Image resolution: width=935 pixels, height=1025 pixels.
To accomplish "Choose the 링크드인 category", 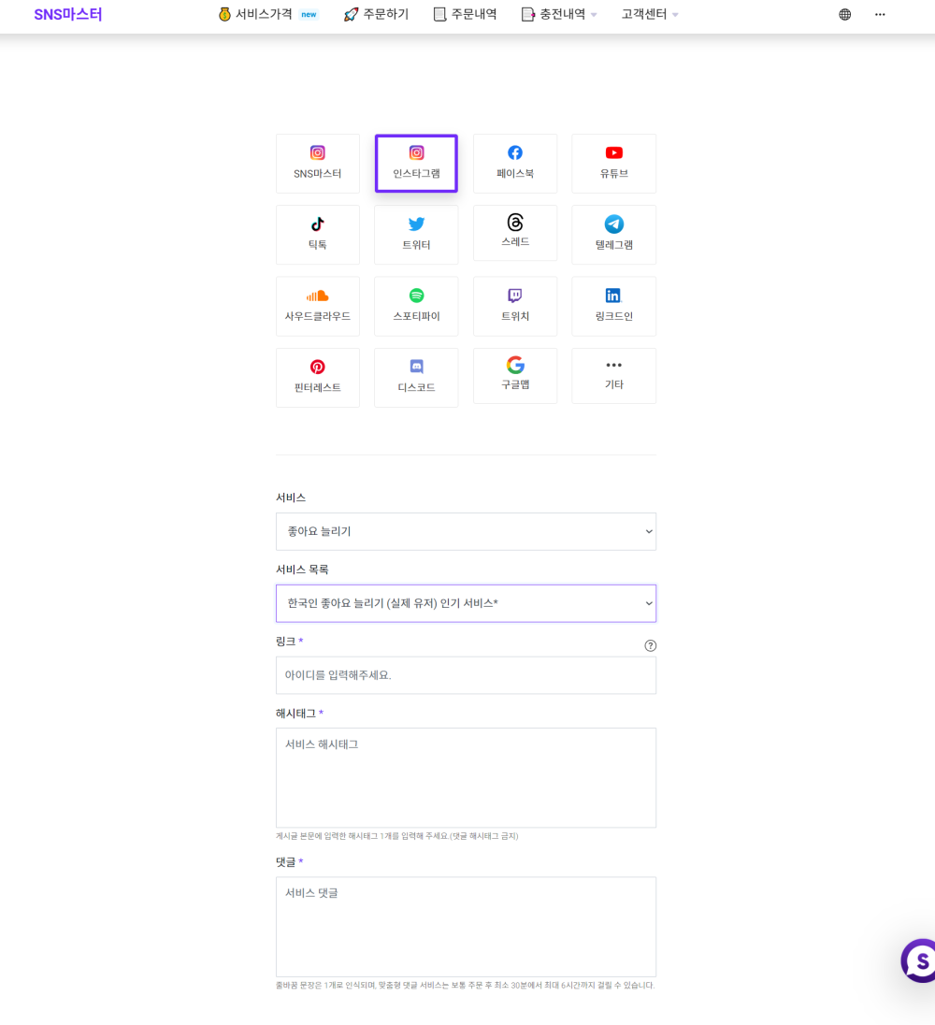I will 613,306.
